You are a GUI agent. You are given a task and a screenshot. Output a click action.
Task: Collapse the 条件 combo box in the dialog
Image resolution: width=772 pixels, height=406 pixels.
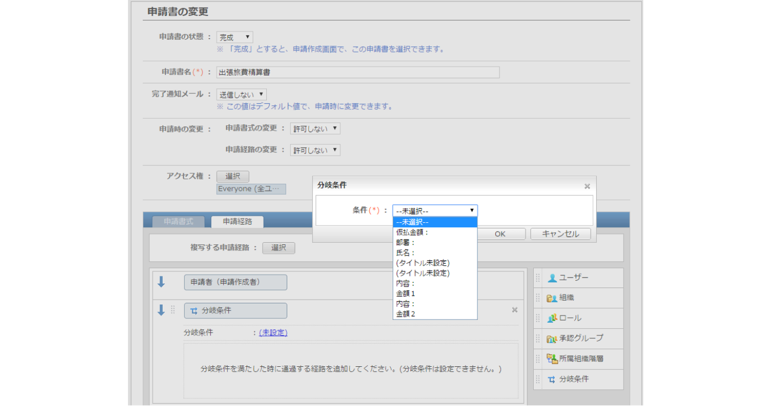pyautogui.click(x=435, y=211)
